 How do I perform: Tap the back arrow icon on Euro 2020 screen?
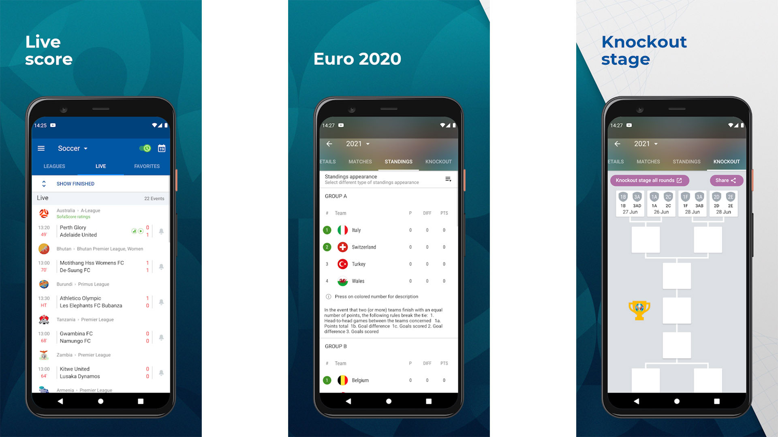point(330,144)
